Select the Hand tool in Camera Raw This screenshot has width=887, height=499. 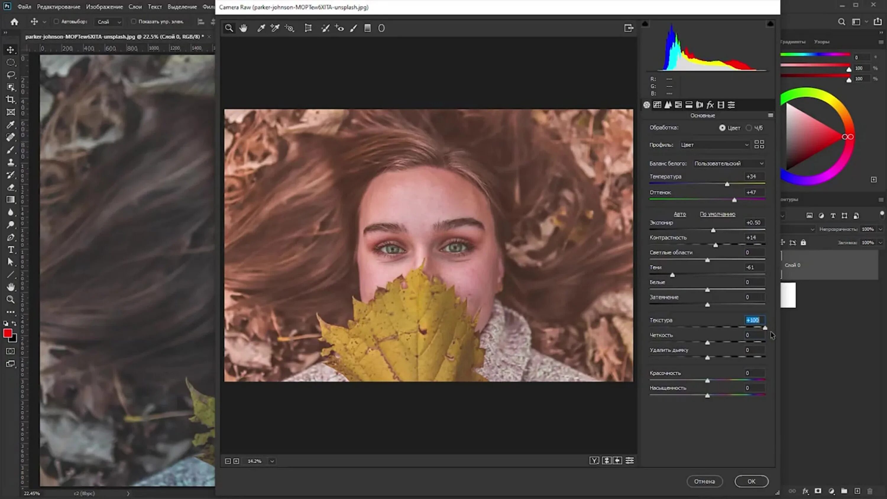point(243,28)
